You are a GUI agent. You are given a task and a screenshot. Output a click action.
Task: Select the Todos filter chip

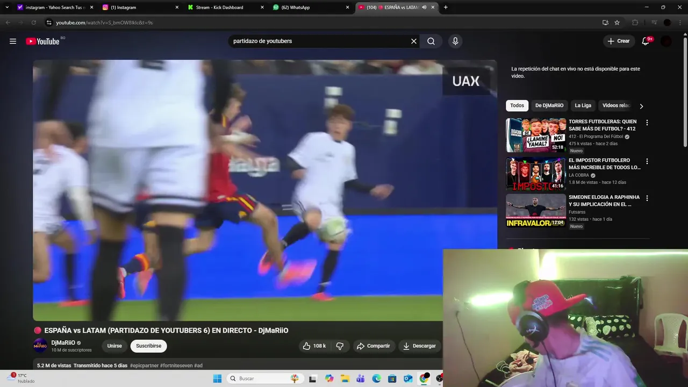(x=517, y=106)
